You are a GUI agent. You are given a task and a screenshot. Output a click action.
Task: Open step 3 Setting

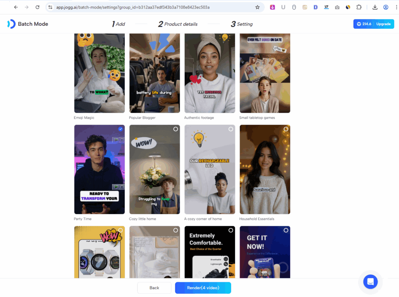pyautogui.click(x=242, y=24)
